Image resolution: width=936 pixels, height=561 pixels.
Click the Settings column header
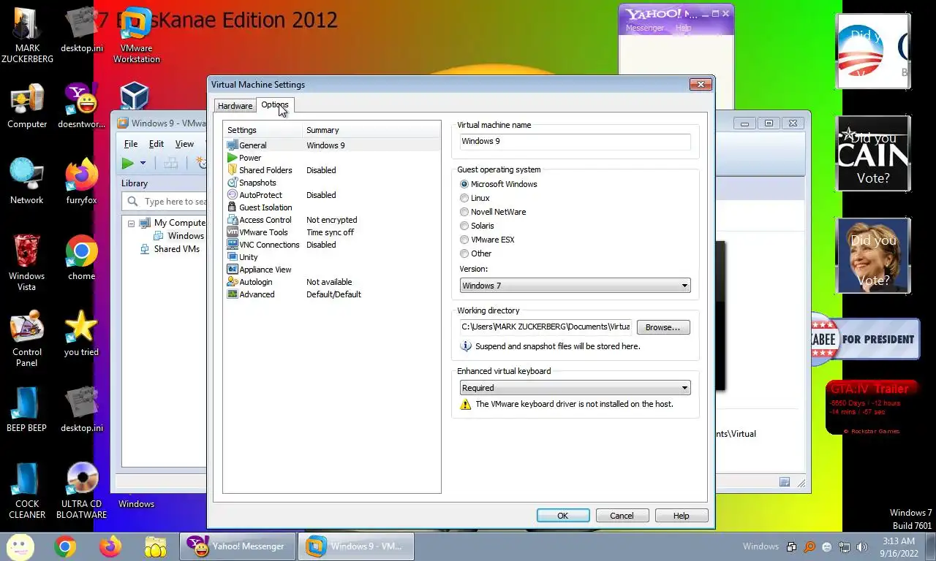pyautogui.click(x=263, y=130)
